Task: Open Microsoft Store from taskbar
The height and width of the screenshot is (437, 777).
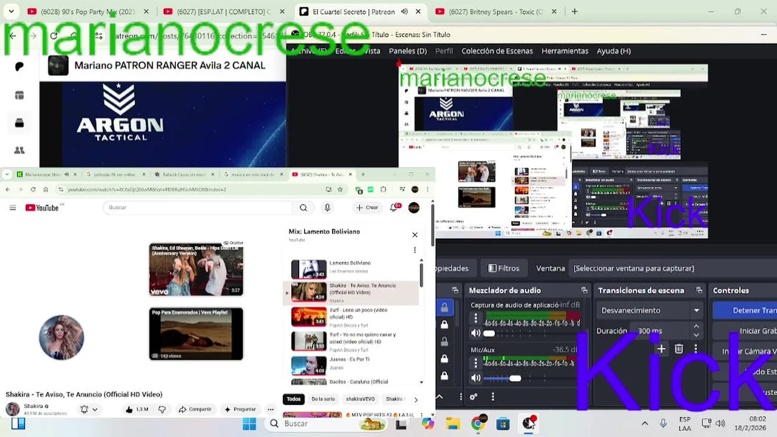Action: click(x=503, y=424)
